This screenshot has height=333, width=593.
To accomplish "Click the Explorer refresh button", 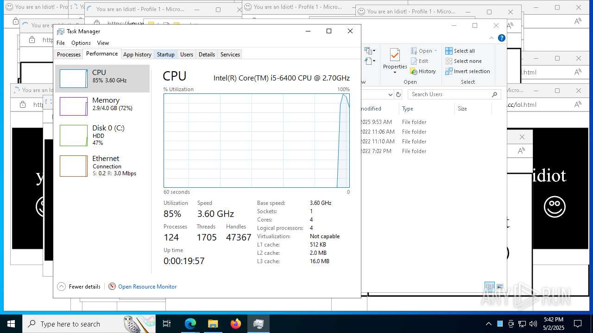I will click(398, 94).
